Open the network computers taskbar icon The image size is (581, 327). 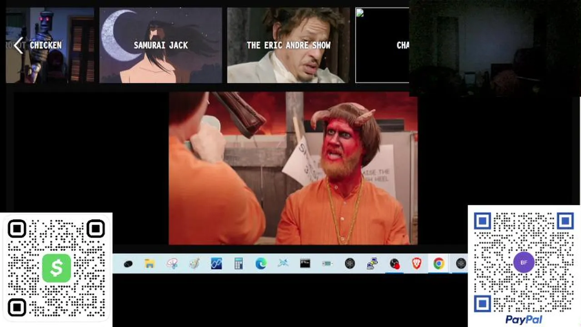pos(372,263)
